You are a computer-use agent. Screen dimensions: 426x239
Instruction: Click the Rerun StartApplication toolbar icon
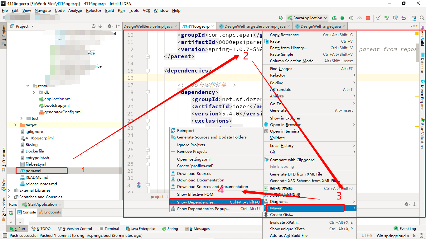click(x=334, y=18)
